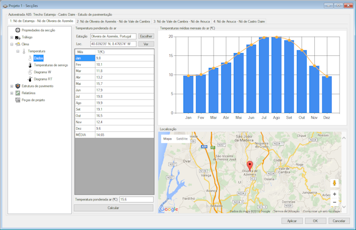This screenshot has height=230, width=356.
Task: Click the Temperatura ponderada ar value field
Action: pos(136,200)
